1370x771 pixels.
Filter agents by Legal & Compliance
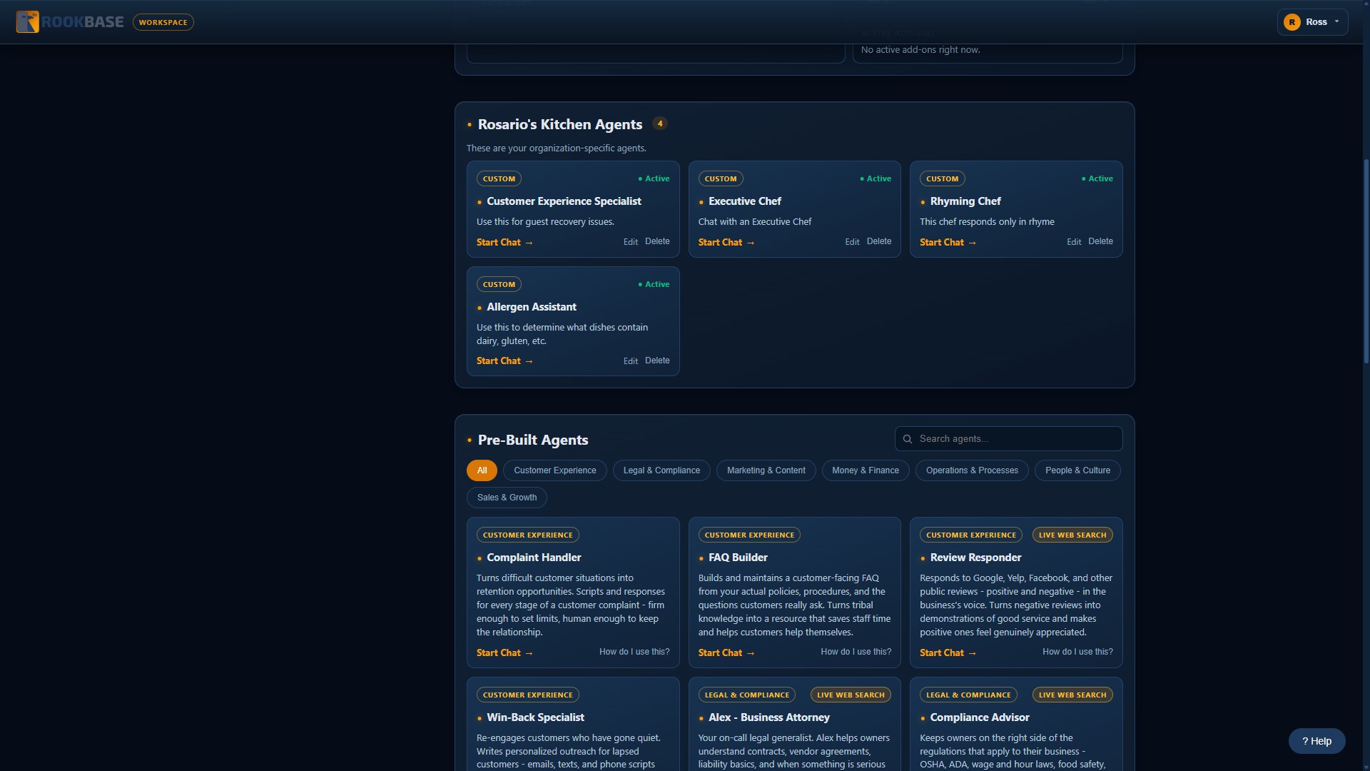coord(661,470)
